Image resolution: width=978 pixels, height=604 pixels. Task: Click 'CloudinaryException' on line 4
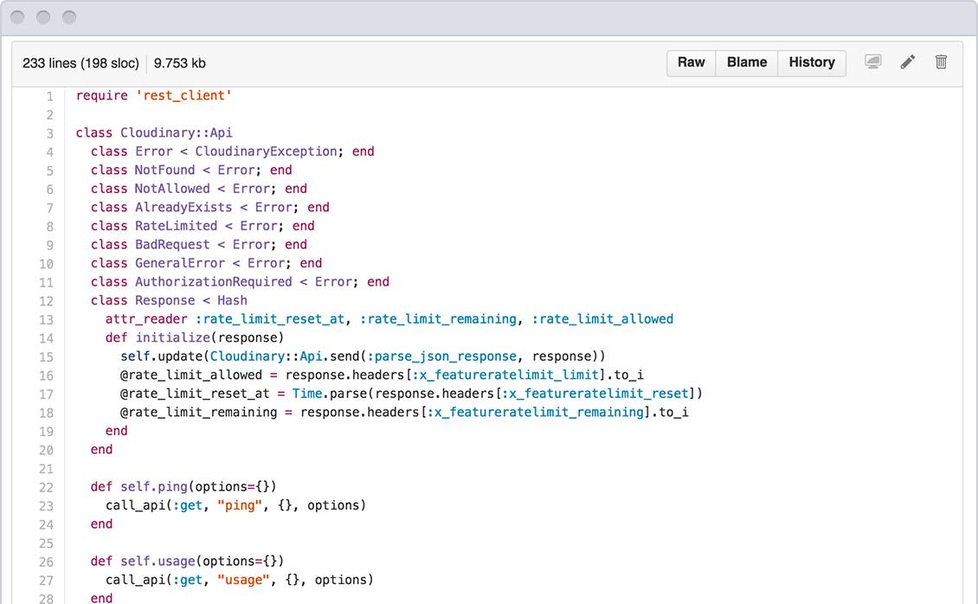(x=267, y=151)
